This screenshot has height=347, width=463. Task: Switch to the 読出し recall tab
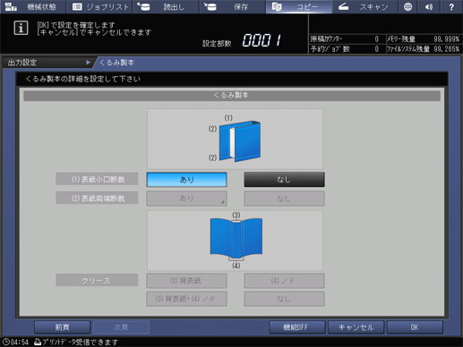[x=167, y=6]
